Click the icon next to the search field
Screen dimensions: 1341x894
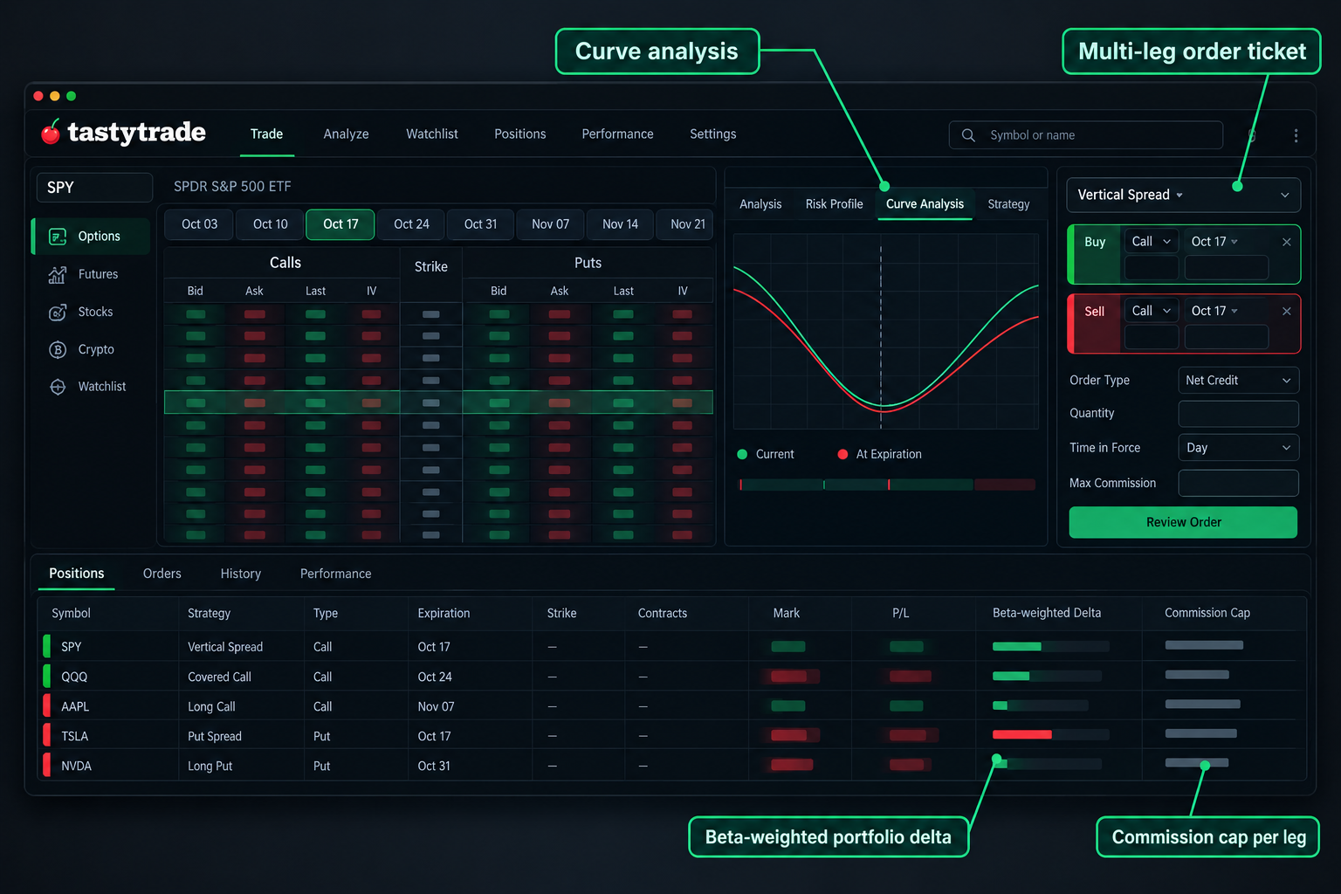[1252, 135]
